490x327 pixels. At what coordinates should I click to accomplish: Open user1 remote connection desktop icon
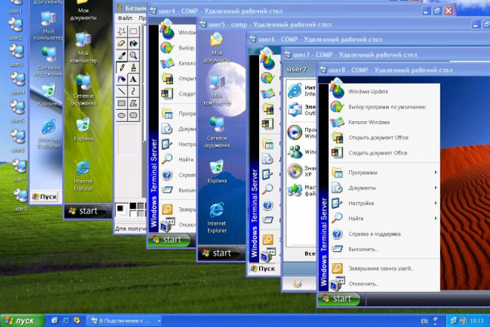point(16,6)
